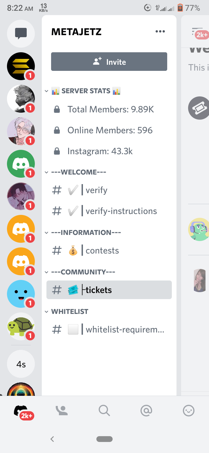209x453 pixels.
Task: Open the blue smiley face server
Action: (21, 294)
